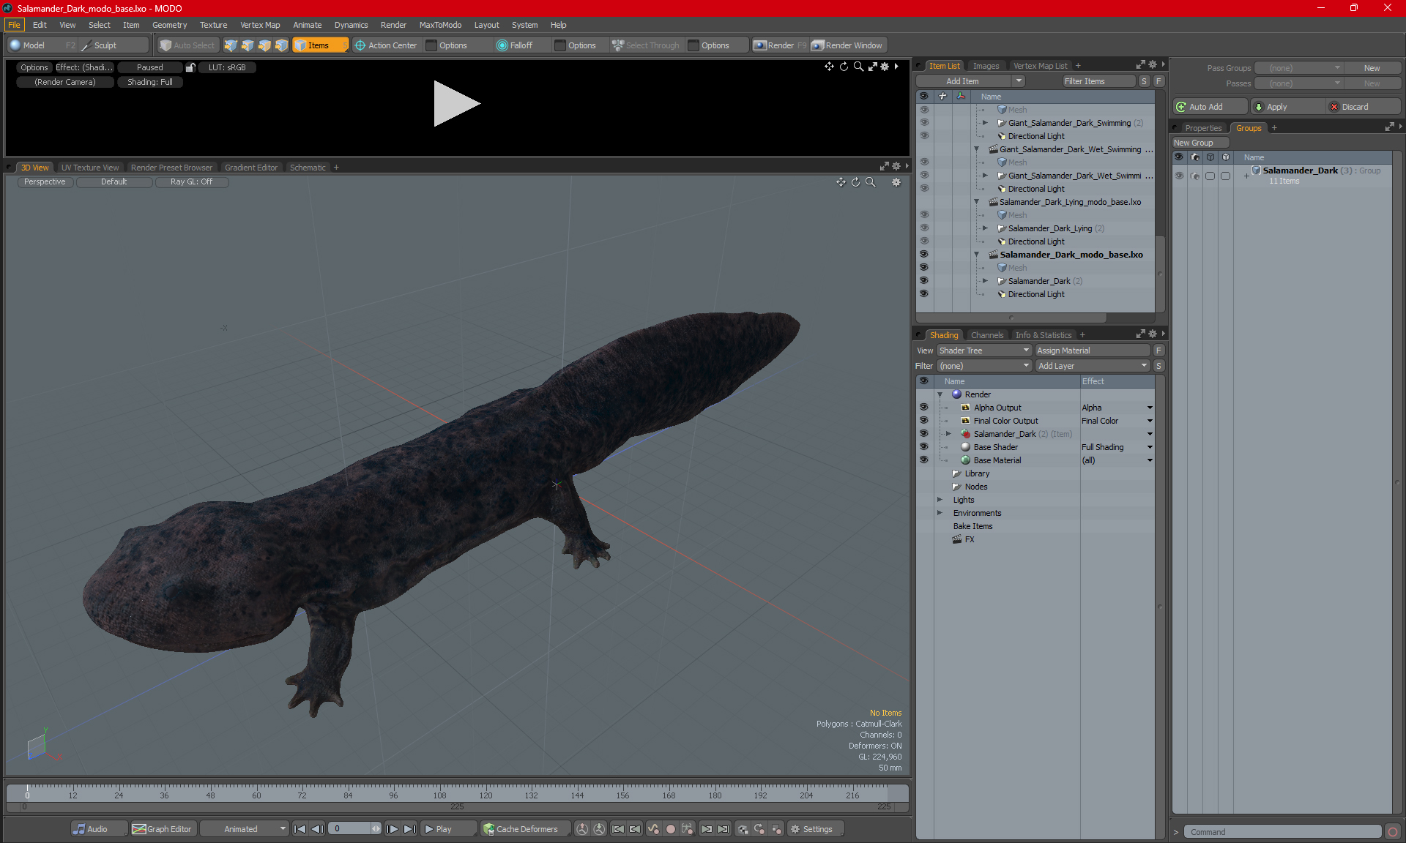
Task: Toggle Options checkbox next to Action Center
Action: coord(432,45)
